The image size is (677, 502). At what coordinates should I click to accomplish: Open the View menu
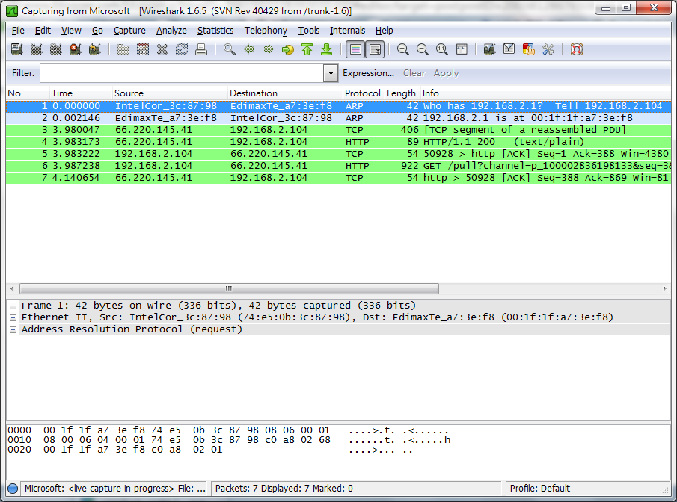71,31
